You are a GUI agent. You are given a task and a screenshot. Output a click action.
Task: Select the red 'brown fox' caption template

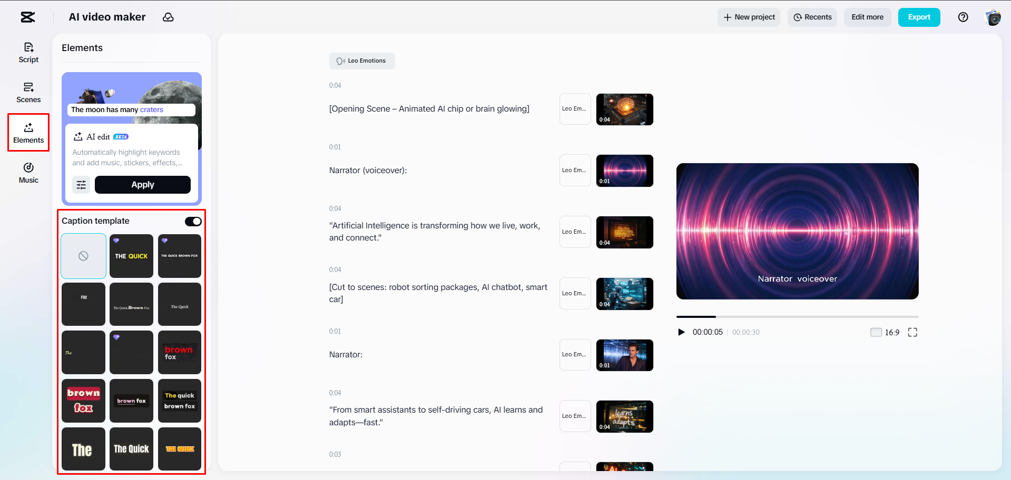click(180, 353)
